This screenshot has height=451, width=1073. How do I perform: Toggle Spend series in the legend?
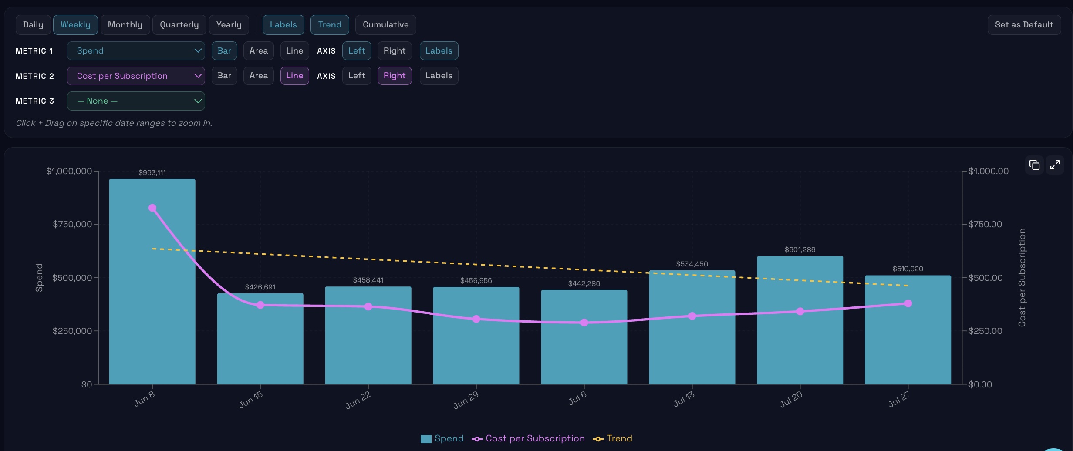pos(442,439)
